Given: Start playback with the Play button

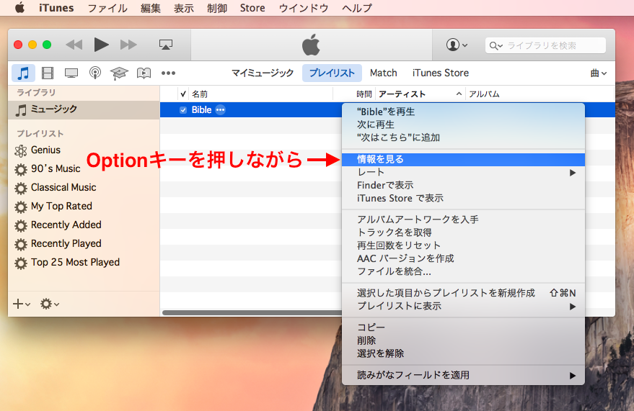Looking at the screenshot, I should coord(101,45).
